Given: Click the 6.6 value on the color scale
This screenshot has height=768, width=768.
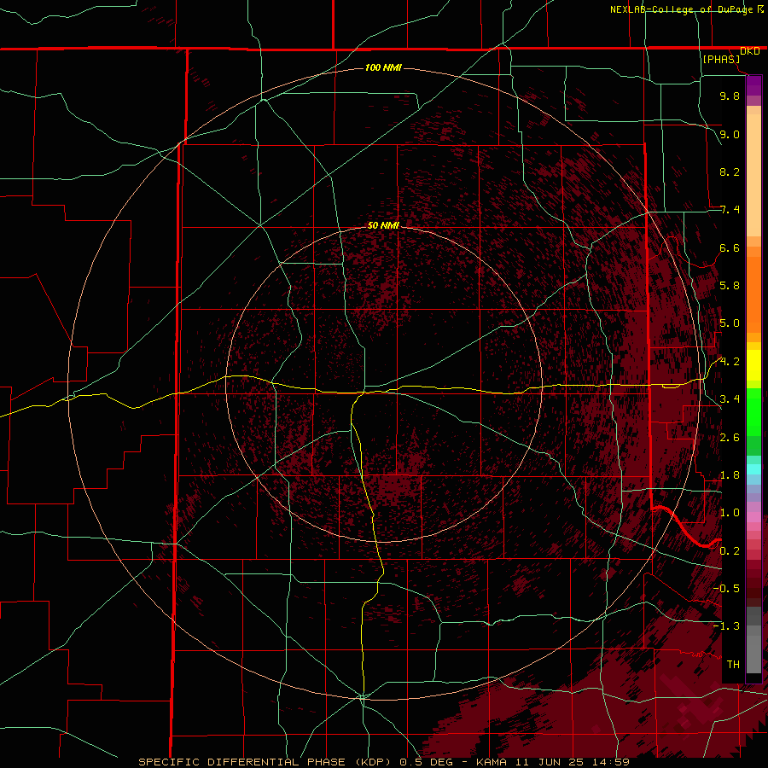Looking at the screenshot, I should [730, 247].
